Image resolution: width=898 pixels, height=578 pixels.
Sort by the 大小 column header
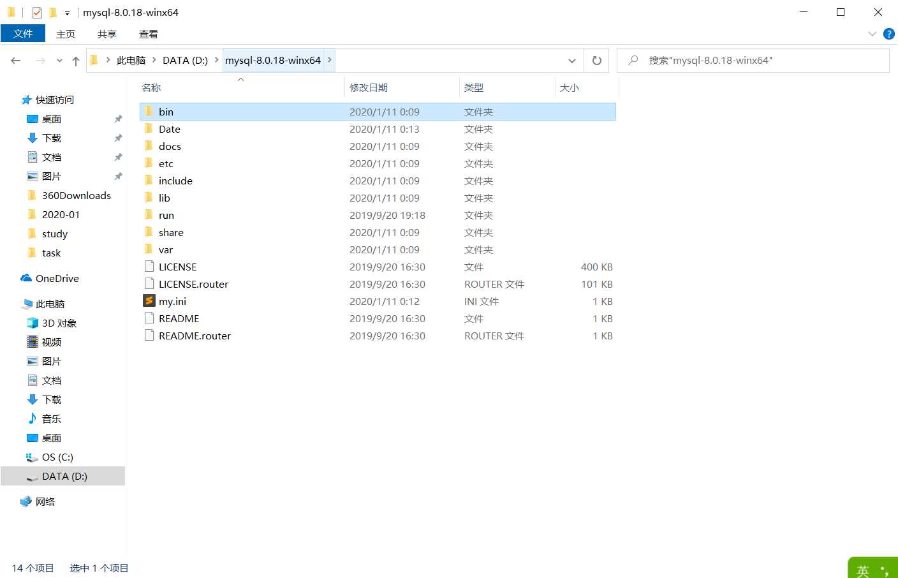point(570,87)
